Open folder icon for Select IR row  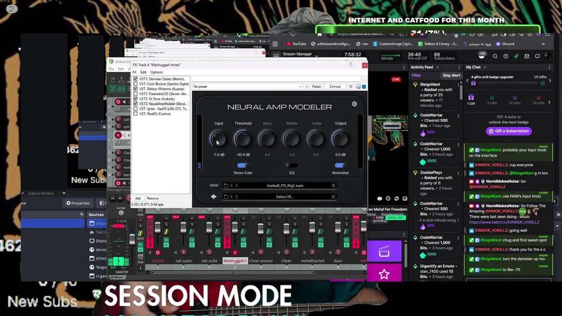(226, 197)
